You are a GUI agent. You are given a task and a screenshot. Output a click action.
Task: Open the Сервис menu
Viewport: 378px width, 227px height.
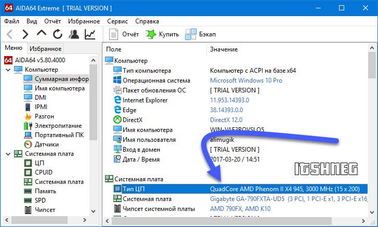118,21
